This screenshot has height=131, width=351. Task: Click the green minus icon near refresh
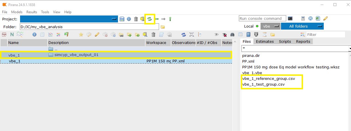[x=157, y=19]
